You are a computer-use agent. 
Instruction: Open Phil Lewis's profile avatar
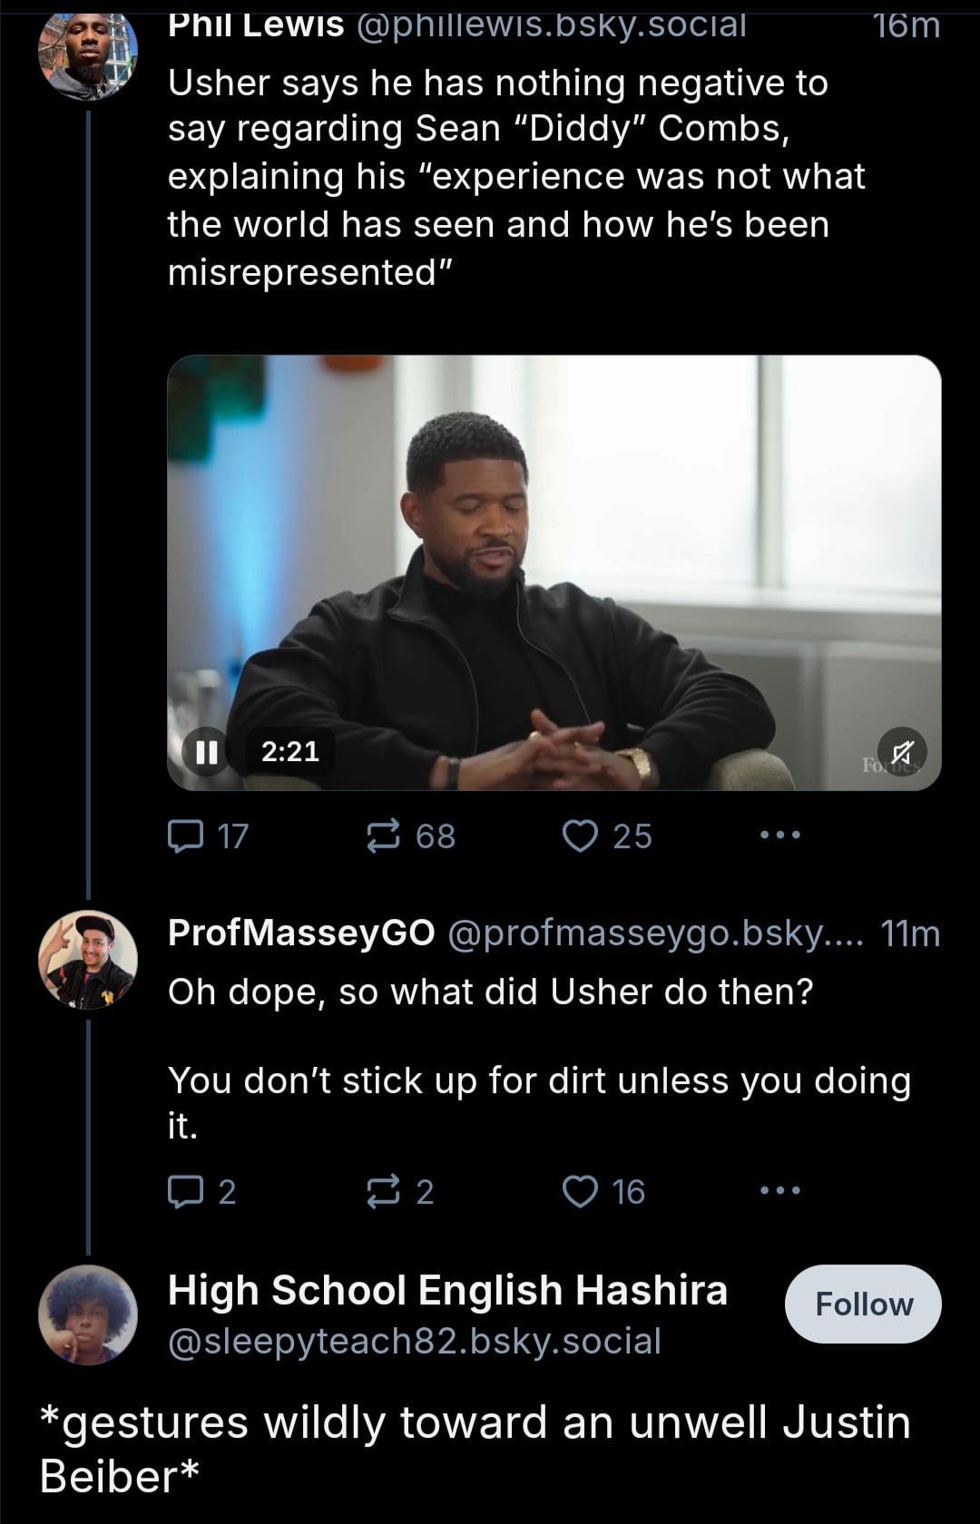pyautogui.click(x=88, y=53)
